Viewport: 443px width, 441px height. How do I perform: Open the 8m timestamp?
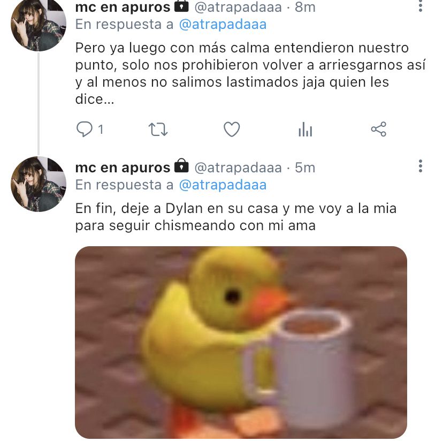tap(305, 7)
